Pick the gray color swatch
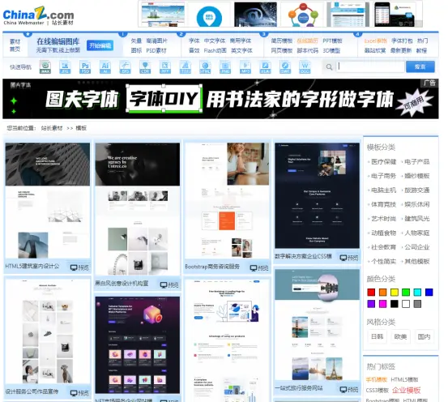Viewport: 448px width, 402px height. [417, 304]
